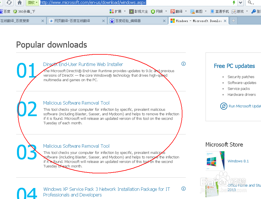Select the Windows - Microsoft Download tab
Viewport: 261px width, 199px height.
click(x=198, y=21)
